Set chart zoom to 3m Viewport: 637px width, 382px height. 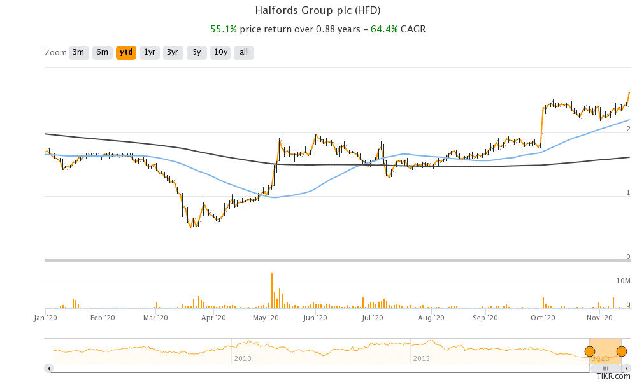79,52
